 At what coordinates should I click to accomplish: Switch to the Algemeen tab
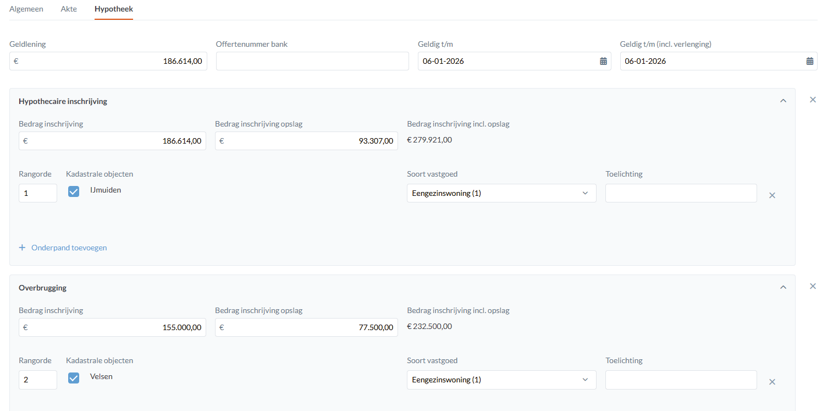click(26, 9)
